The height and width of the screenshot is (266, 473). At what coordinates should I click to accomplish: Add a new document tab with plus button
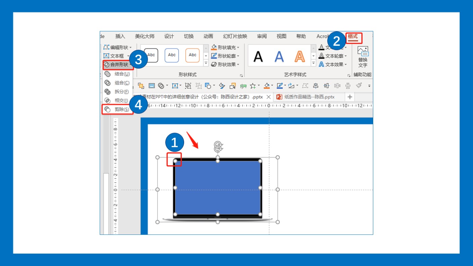350,97
